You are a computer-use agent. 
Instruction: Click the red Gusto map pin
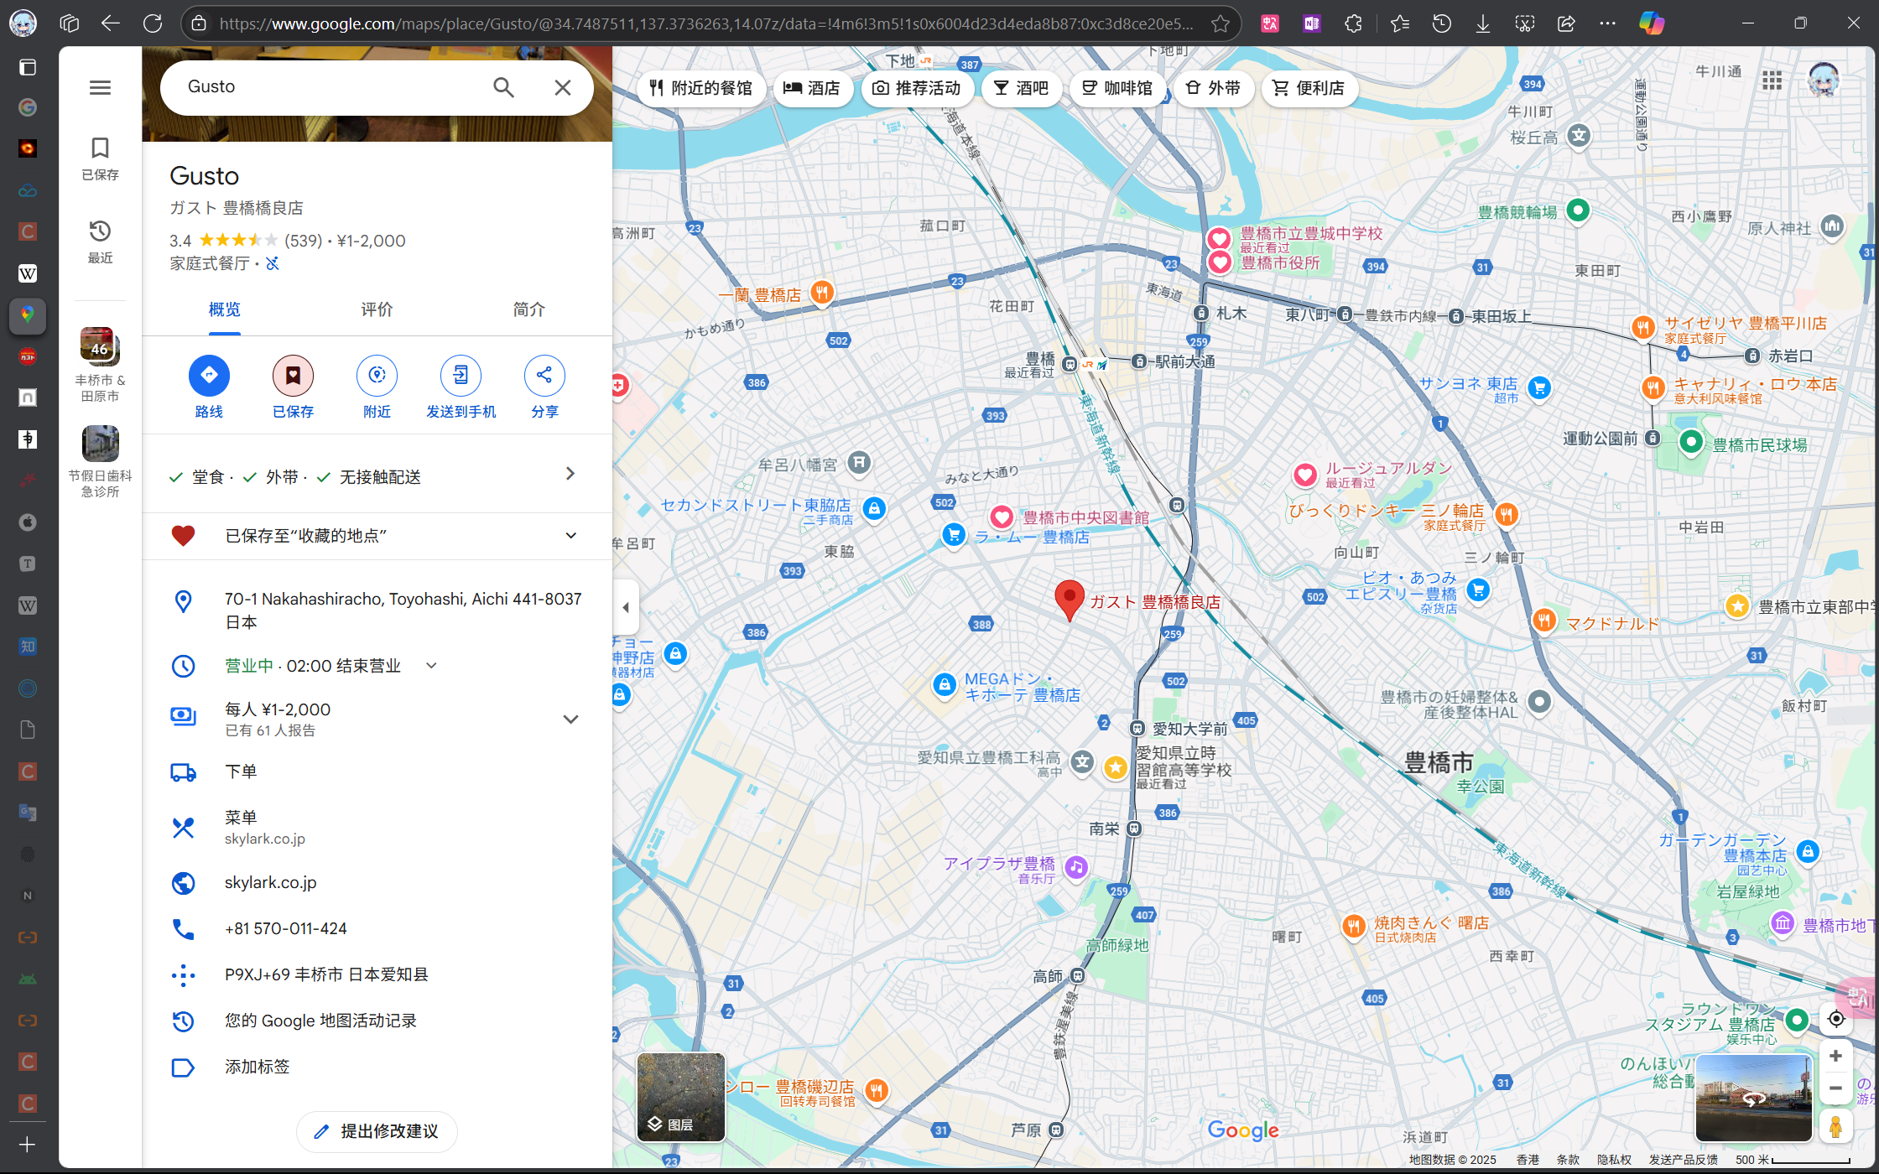pos(1069,599)
